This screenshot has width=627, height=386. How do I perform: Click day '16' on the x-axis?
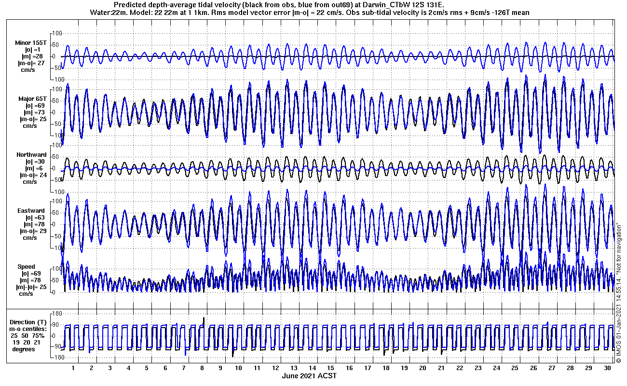349,368
